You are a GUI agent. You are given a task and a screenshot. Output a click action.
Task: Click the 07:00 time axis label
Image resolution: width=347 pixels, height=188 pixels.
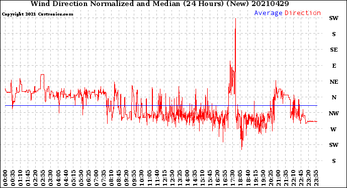(x=96, y=178)
